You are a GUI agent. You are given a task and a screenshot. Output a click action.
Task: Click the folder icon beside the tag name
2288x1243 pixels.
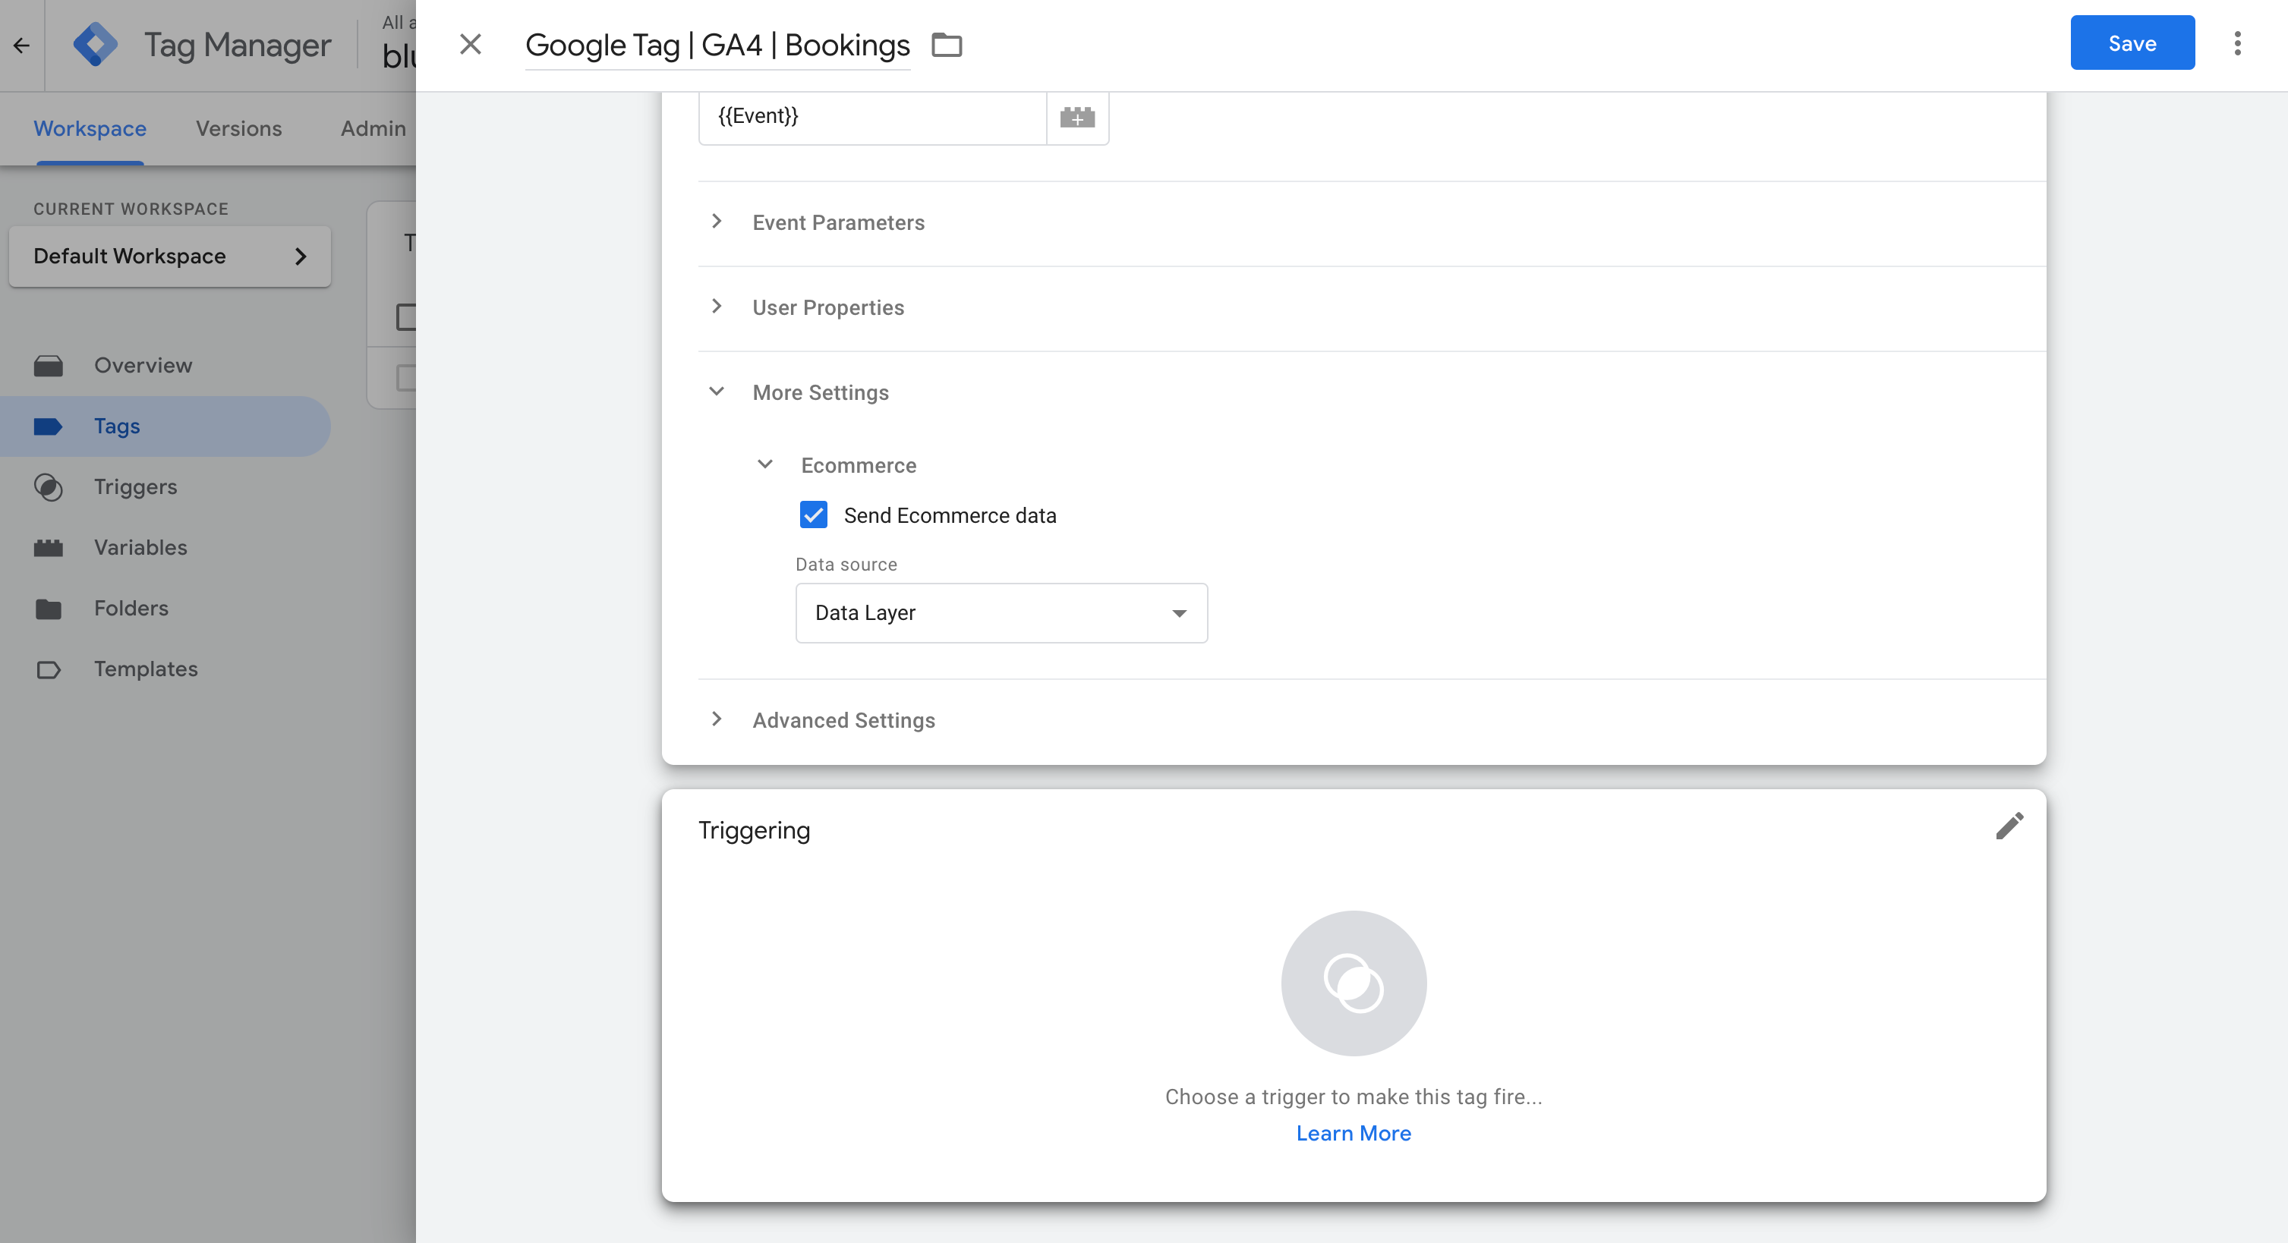pos(947,44)
